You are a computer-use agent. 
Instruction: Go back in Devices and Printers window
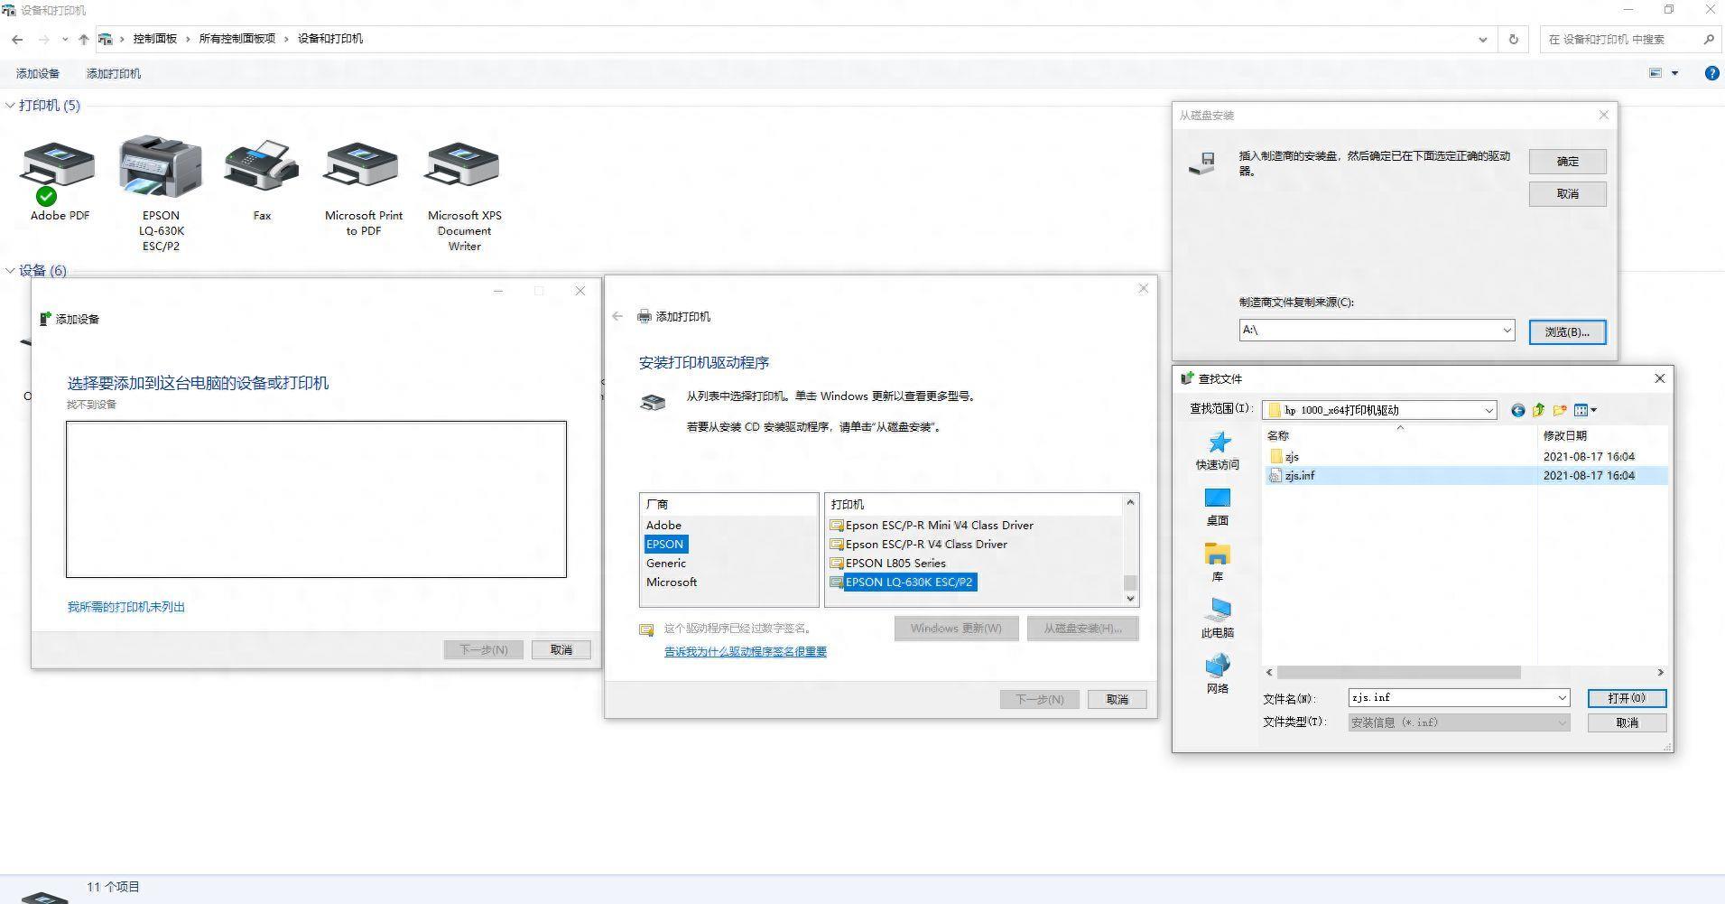coord(17,39)
